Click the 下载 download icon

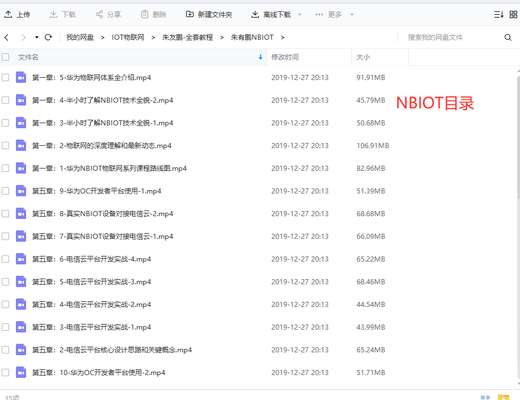53,14
